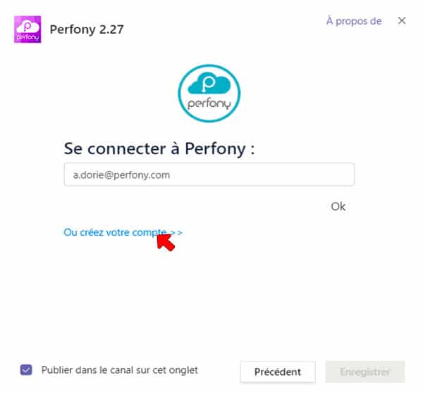Click the red arrow pointer annotation
Viewport: 423px width, 394px height.
pos(166,242)
